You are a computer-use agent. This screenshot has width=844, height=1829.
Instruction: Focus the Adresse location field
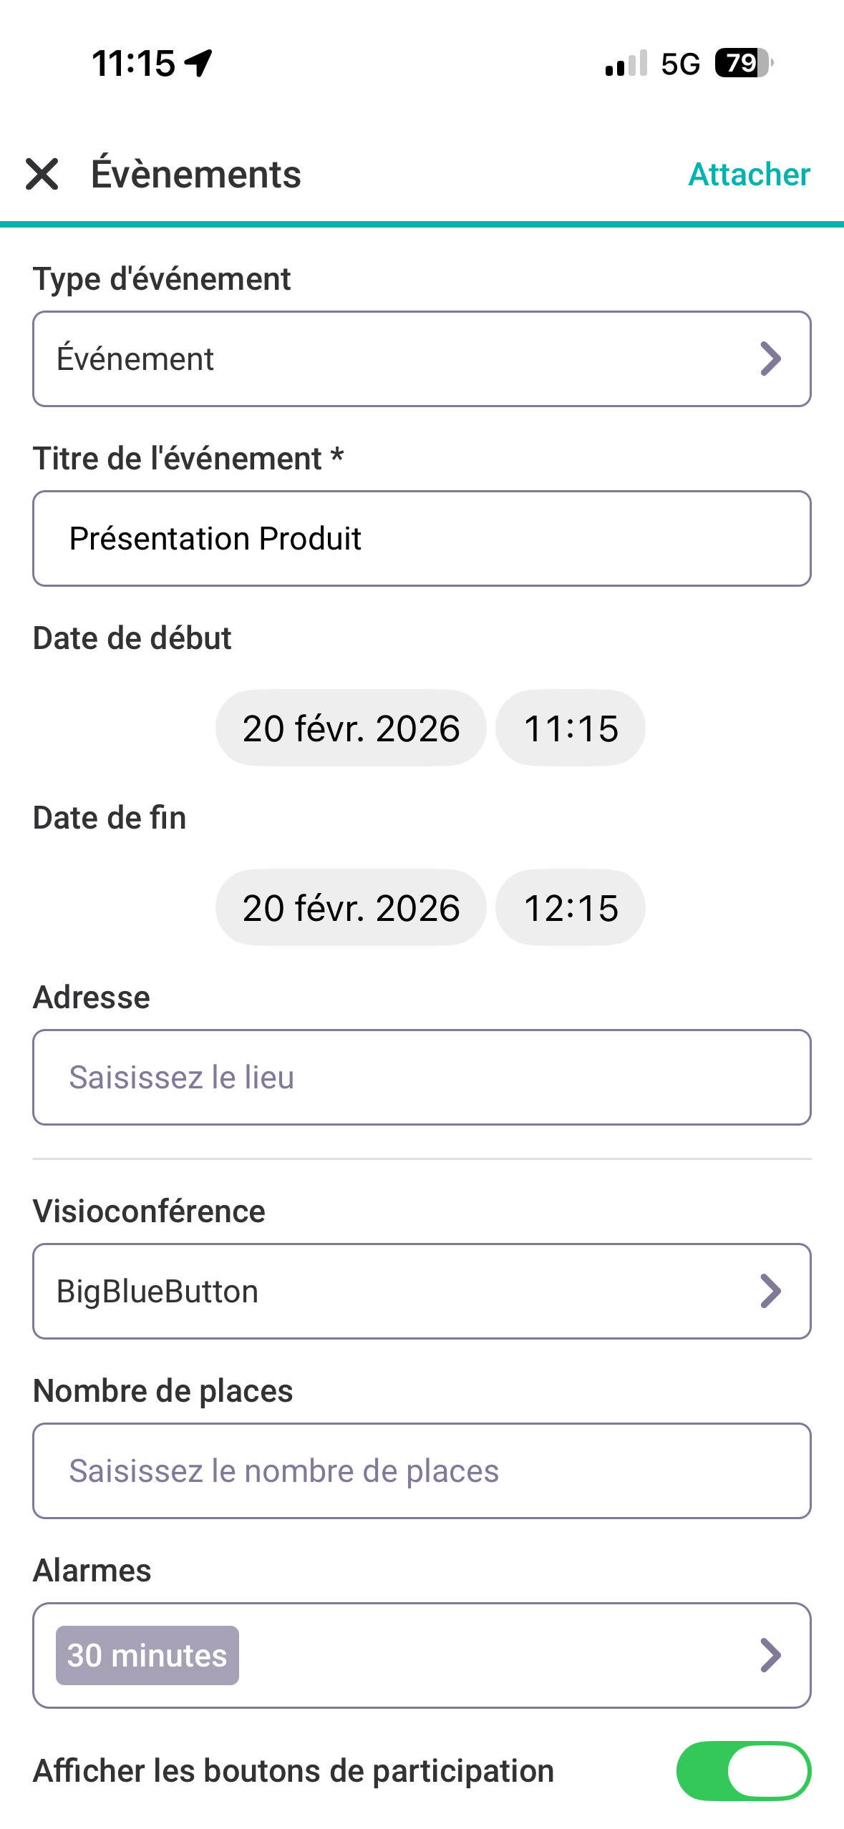[x=421, y=1077]
